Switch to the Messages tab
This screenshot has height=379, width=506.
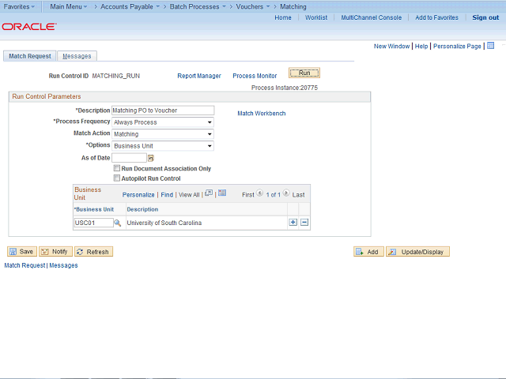[77, 56]
